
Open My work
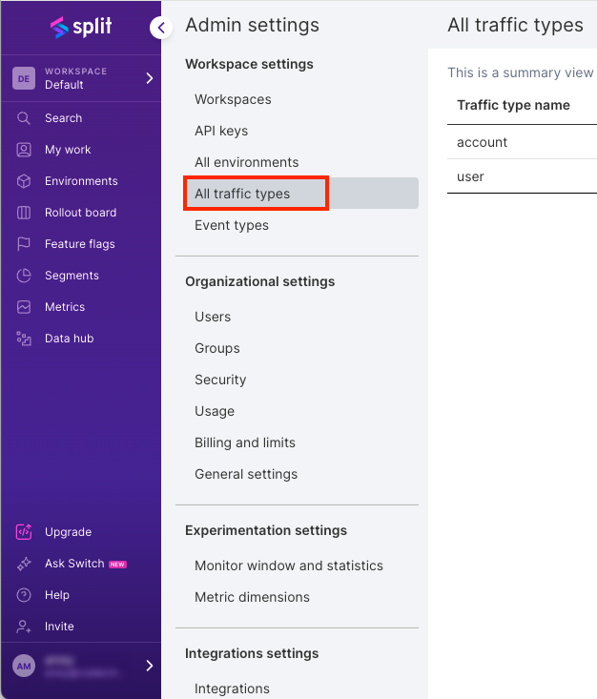pos(68,150)
